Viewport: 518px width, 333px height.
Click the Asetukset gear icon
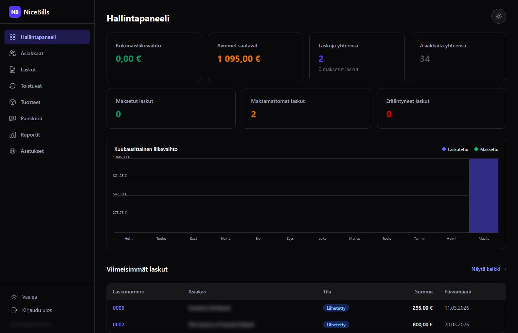click(13, 151)
